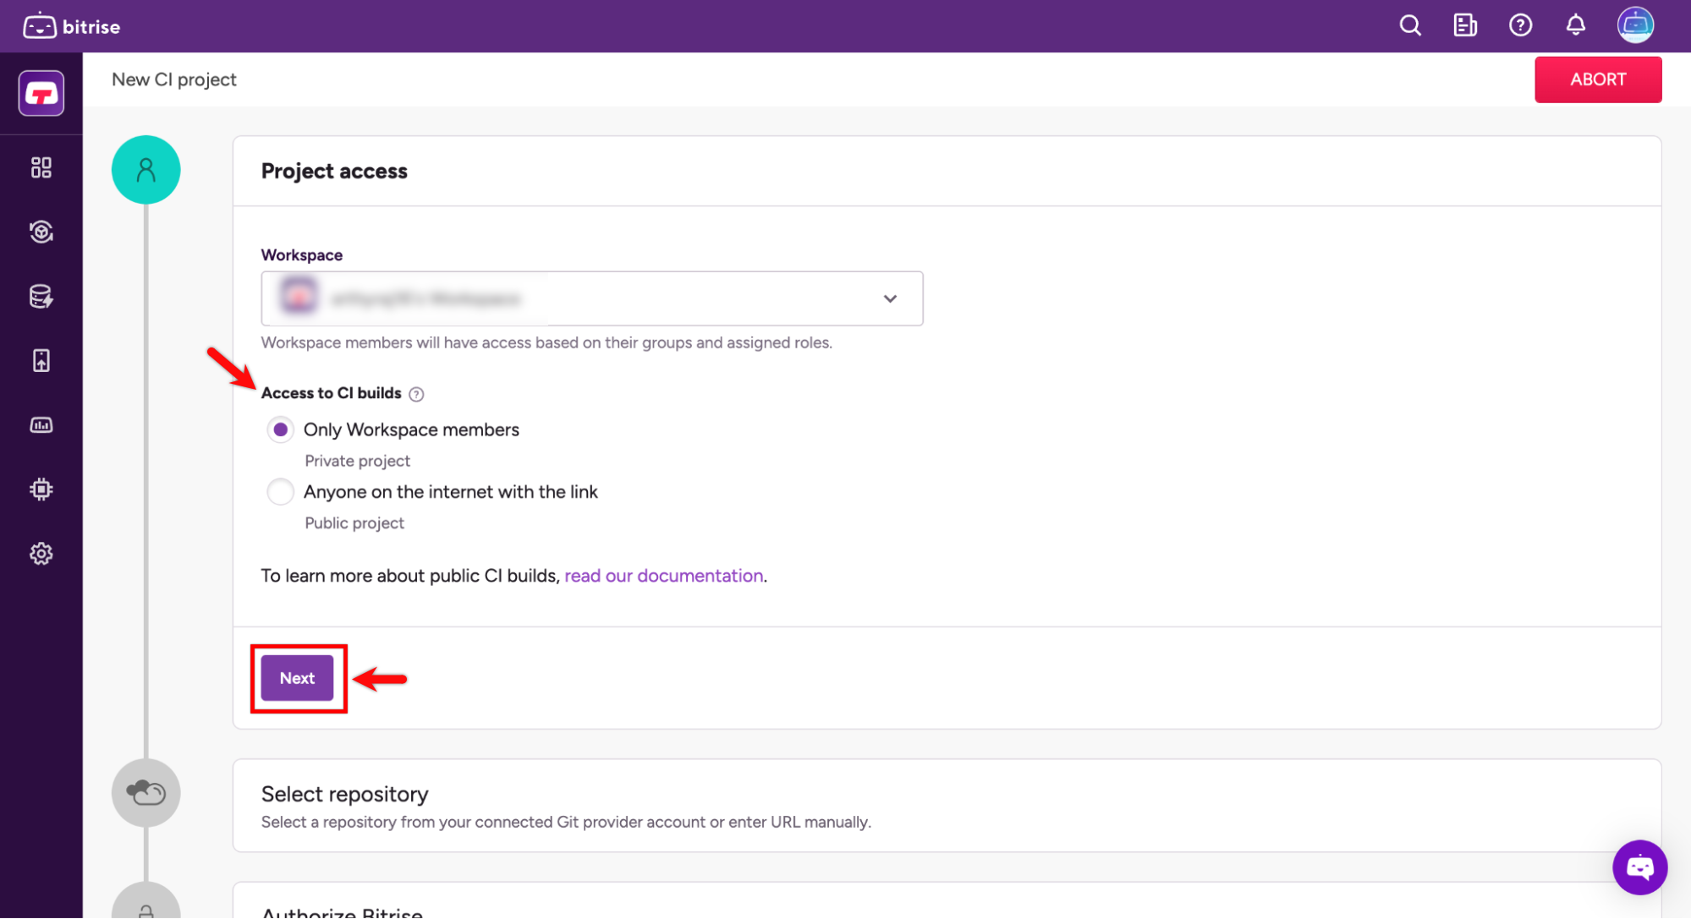Follow the read our documentation link
This screenshot has width=1691, height=919.
[663, 576]
